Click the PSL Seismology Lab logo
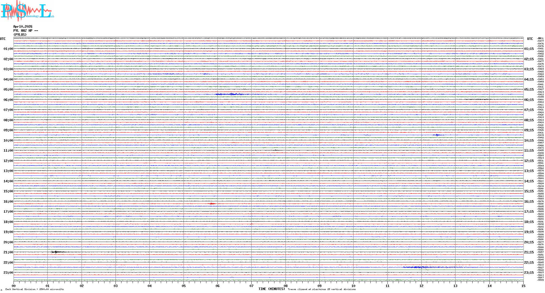 [x=27, y=11]
